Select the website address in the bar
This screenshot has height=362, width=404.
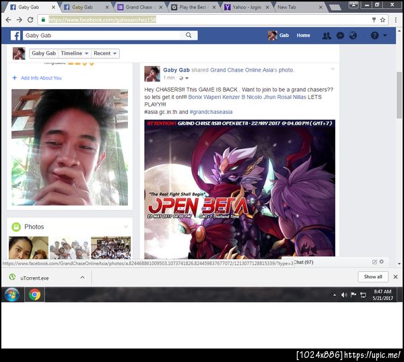tap(102, 20)
